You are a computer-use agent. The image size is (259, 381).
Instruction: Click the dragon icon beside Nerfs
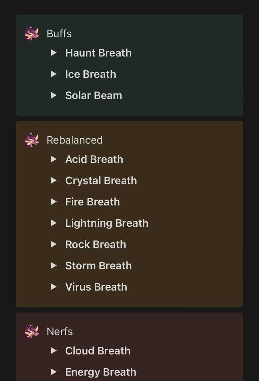(x=32, y=331)
